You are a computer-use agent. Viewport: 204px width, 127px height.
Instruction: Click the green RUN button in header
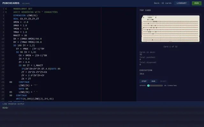coord(196,3)
